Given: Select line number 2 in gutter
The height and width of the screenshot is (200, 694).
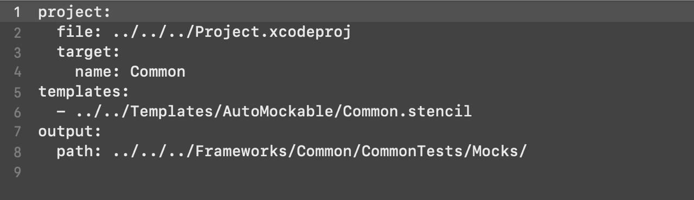Looking at the screenshot, I should [x=17, y=32].
